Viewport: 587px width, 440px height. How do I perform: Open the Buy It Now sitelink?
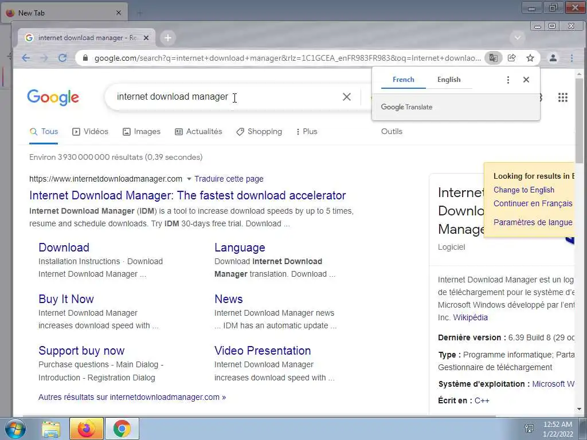[x=66, y=299]
